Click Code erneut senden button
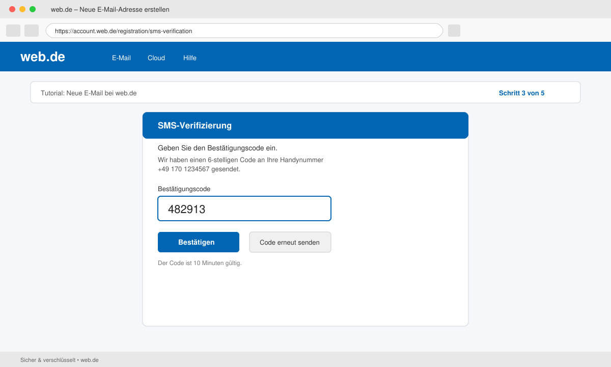This screenshot has width=611, height=367. (290, 242)
